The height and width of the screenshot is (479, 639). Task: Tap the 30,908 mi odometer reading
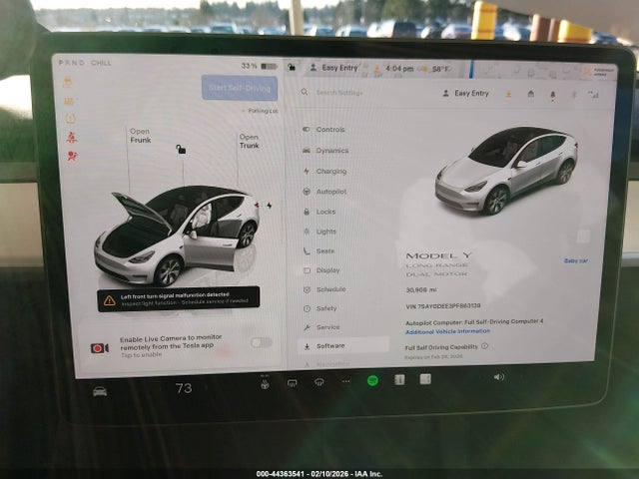pyautogui.click(x=421, y=289)
